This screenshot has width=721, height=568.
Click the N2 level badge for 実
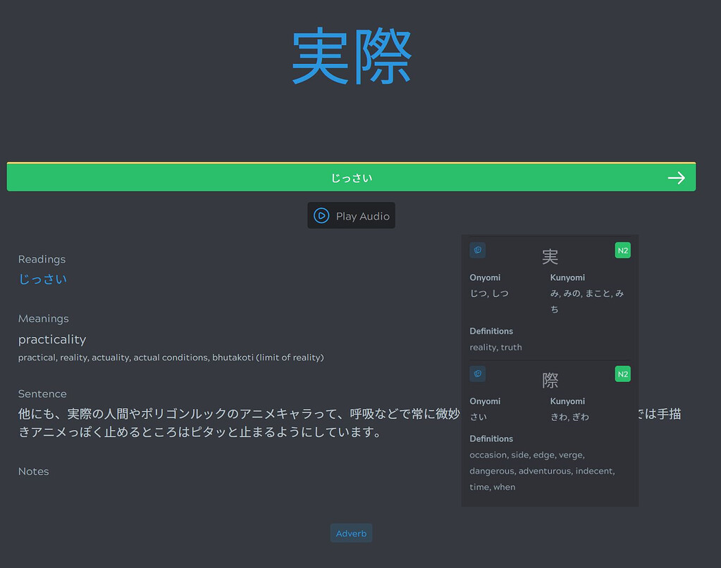[622, 250]
